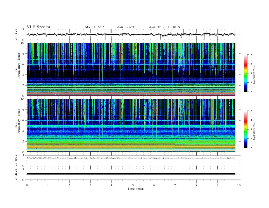Click the "6" kHz tick on ch.1 spectrogram
The width and height of the screenshot is (269, 208).
click(x=23, y=64)
